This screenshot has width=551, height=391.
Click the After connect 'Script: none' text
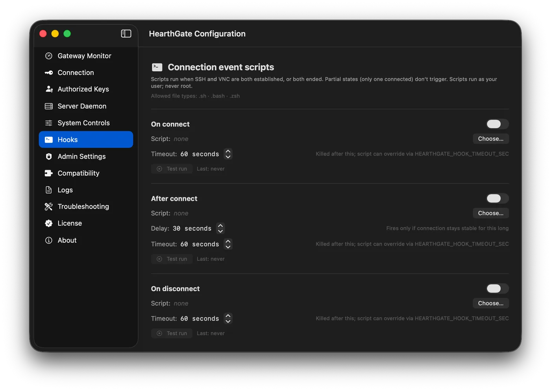pyautogui.click(x=170, y=213)
